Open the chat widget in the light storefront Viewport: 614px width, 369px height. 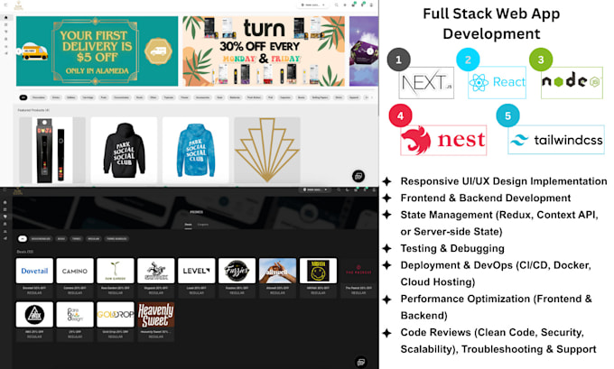tap(358, 176)
